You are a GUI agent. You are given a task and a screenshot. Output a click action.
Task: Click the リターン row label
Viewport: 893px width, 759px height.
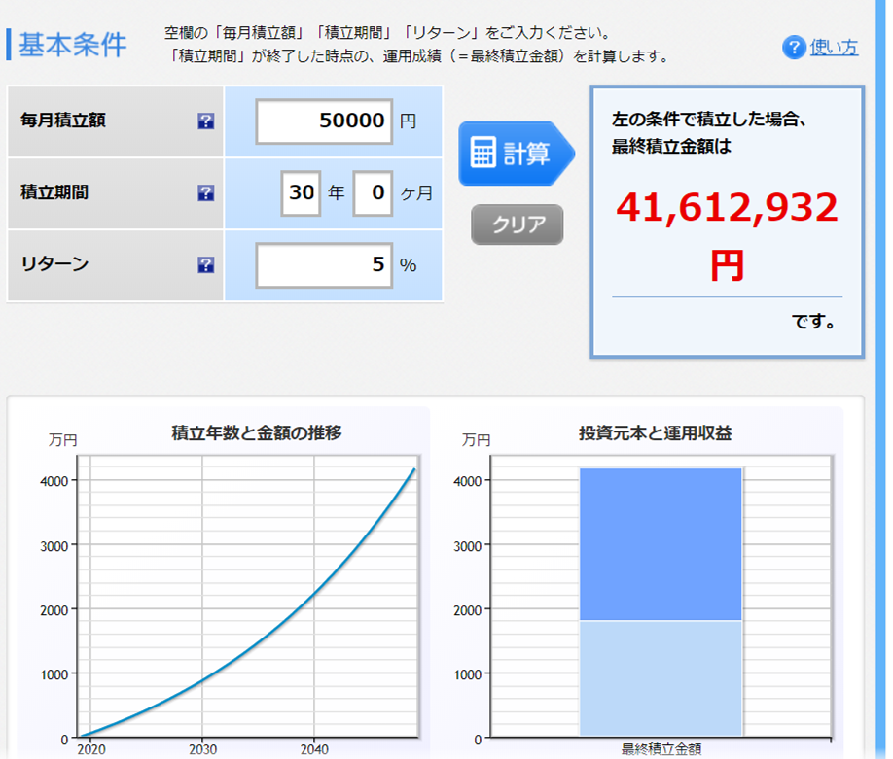pyautogui.click(x=54, y=264)
